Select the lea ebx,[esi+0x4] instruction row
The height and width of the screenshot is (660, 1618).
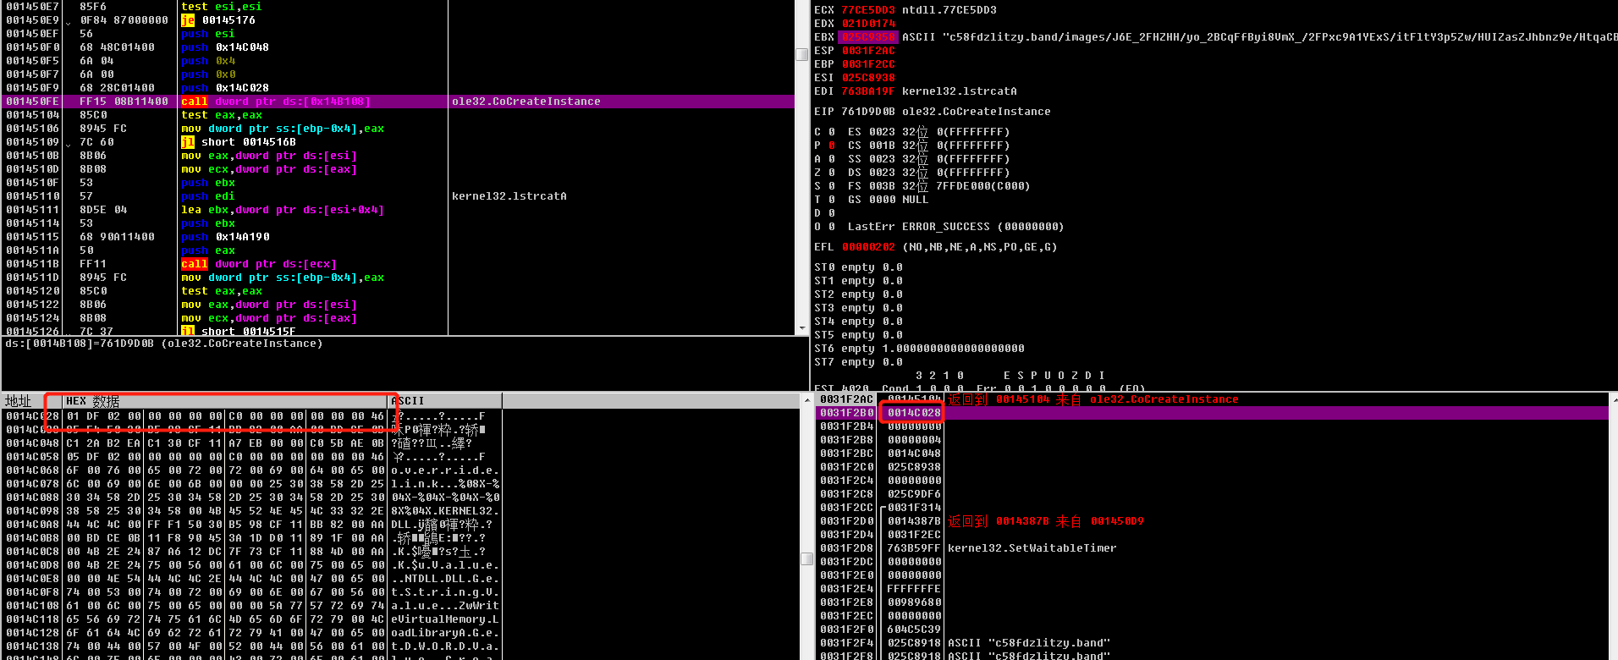click(398, 210)
